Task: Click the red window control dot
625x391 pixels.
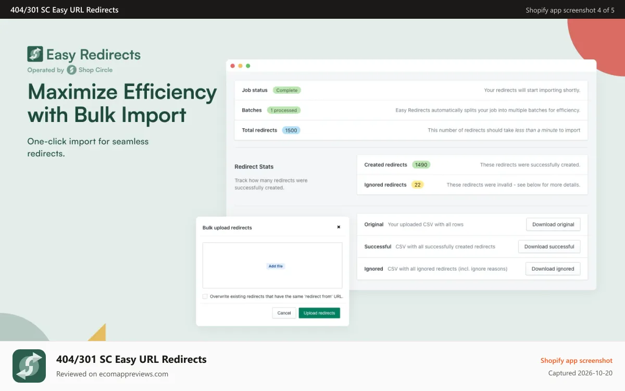Action: pos(232,66)
